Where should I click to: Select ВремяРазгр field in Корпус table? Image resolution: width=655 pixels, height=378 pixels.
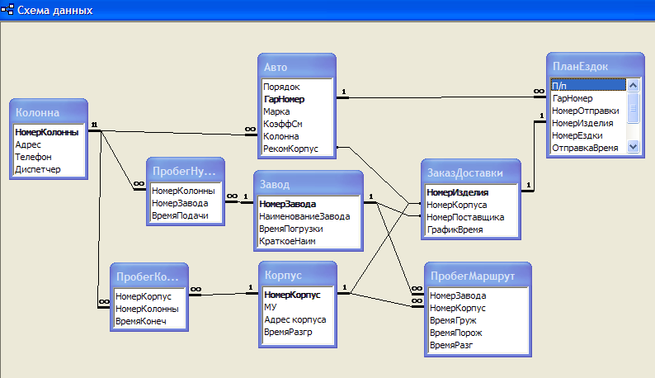click(298, 332)
